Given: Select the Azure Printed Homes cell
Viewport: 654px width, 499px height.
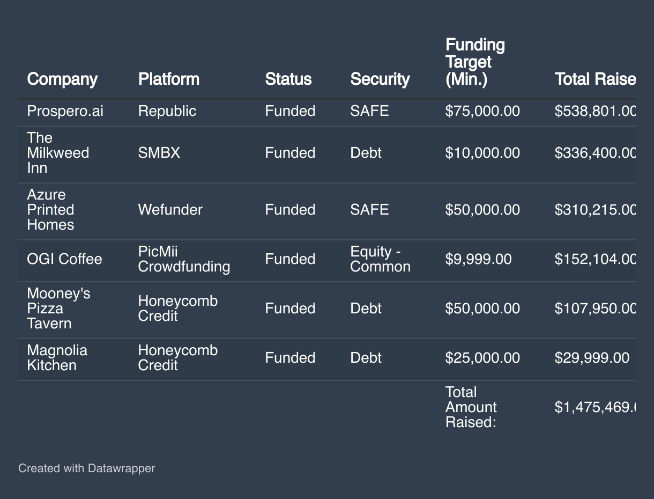Looking at the screenshot, I should (x=50, y=210).
